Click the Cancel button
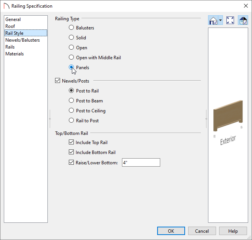 tap(202, 231)
